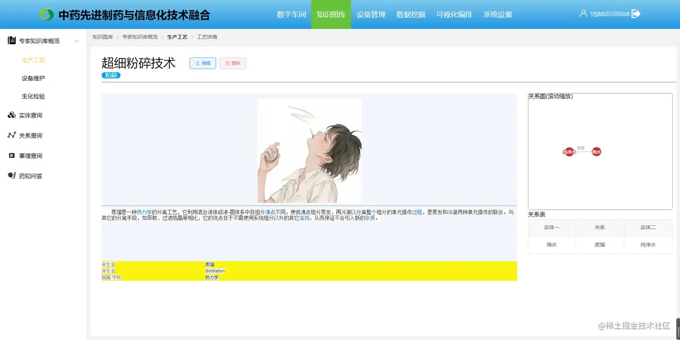Click the 实体二 column header
This screenshot has height=340, width=680.
coord(648,228)
